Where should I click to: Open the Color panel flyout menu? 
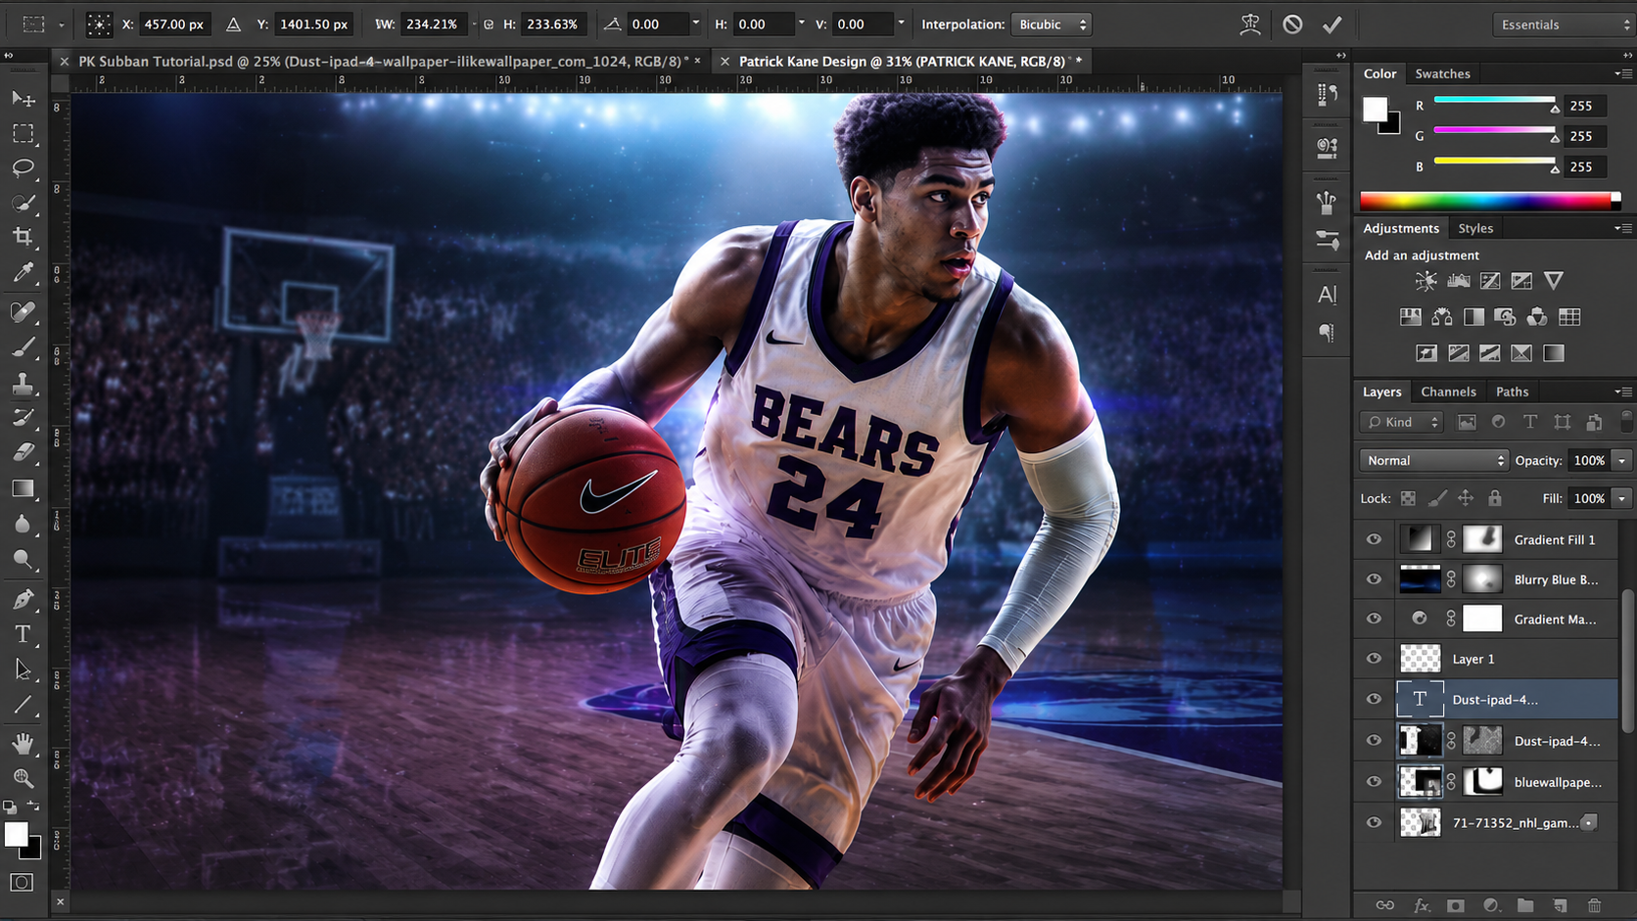pos(1622,73)
